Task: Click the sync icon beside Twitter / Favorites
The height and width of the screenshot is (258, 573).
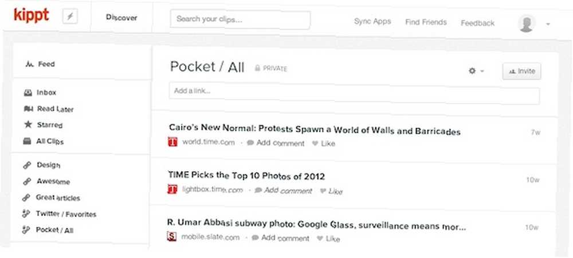Action: click(26, 214)
